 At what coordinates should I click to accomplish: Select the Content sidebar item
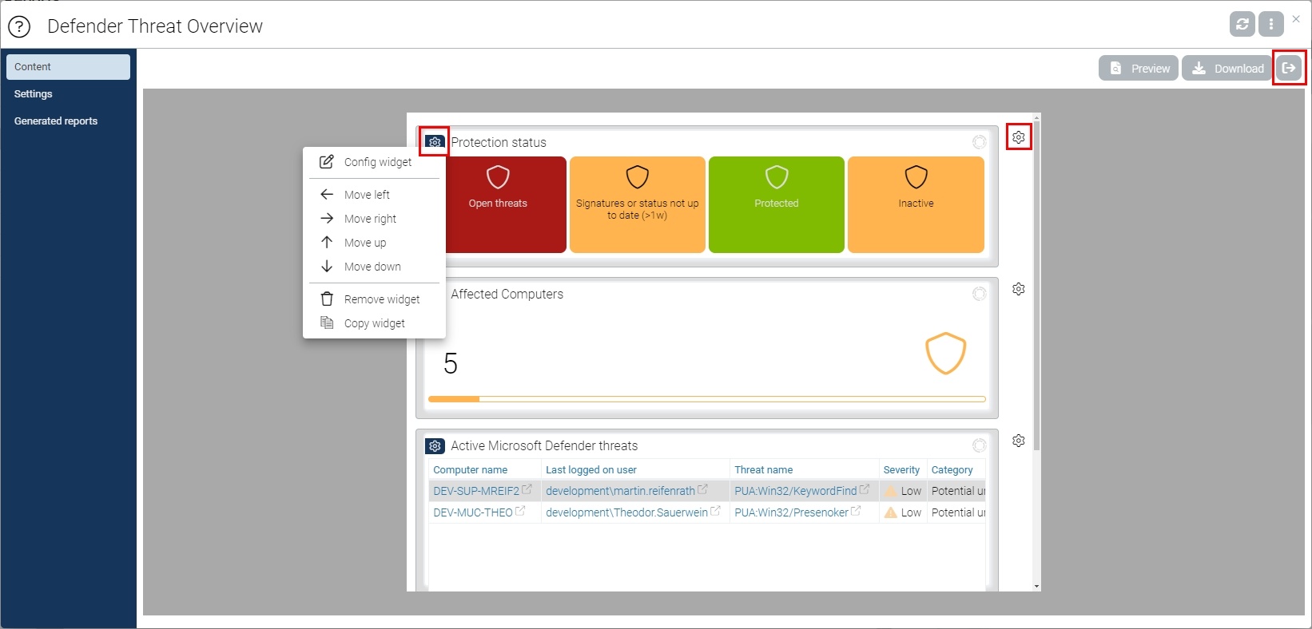(68, 67)
